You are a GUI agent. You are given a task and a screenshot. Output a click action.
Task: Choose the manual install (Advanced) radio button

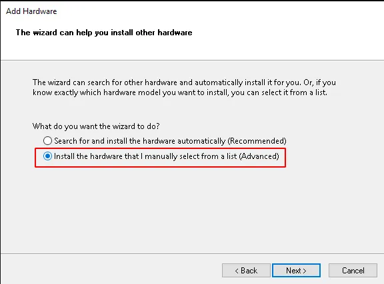[x=47, y=156]
